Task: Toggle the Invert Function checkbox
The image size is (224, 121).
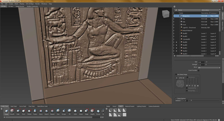Action: point(199,70)
